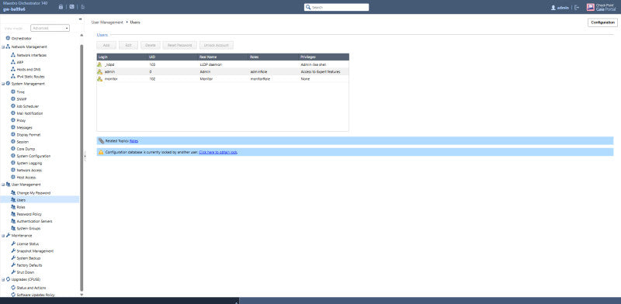Click in the Search input field
This screenshot has height=304, width=621.
point(339,7)
